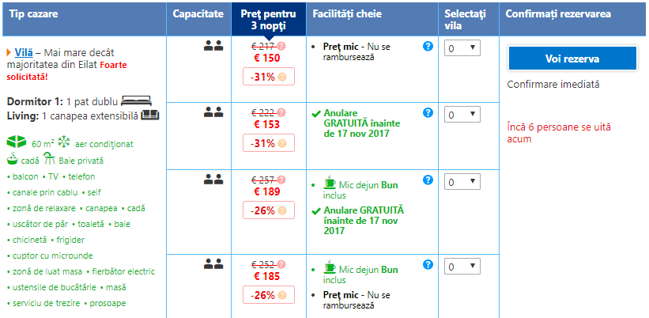Click the question icon beside crossed-out €217
The height and width of the screenshot is (318, 649).
pos(281,46)
